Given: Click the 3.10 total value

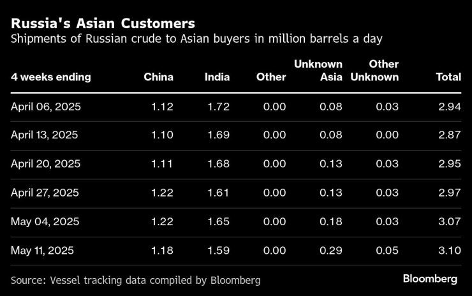Looking at the screenshot, I should pos(449,250).
